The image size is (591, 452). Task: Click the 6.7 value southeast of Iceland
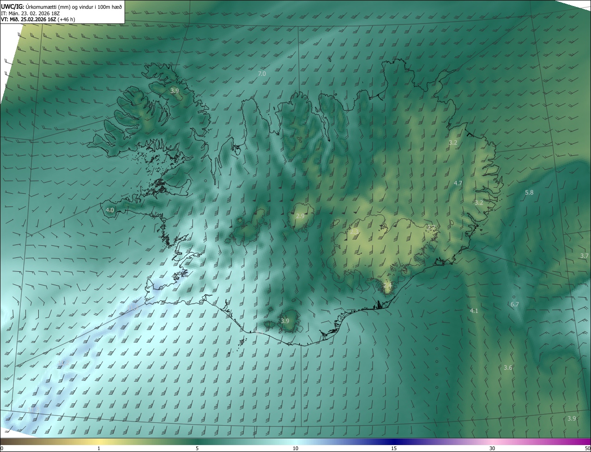[515, 304]
